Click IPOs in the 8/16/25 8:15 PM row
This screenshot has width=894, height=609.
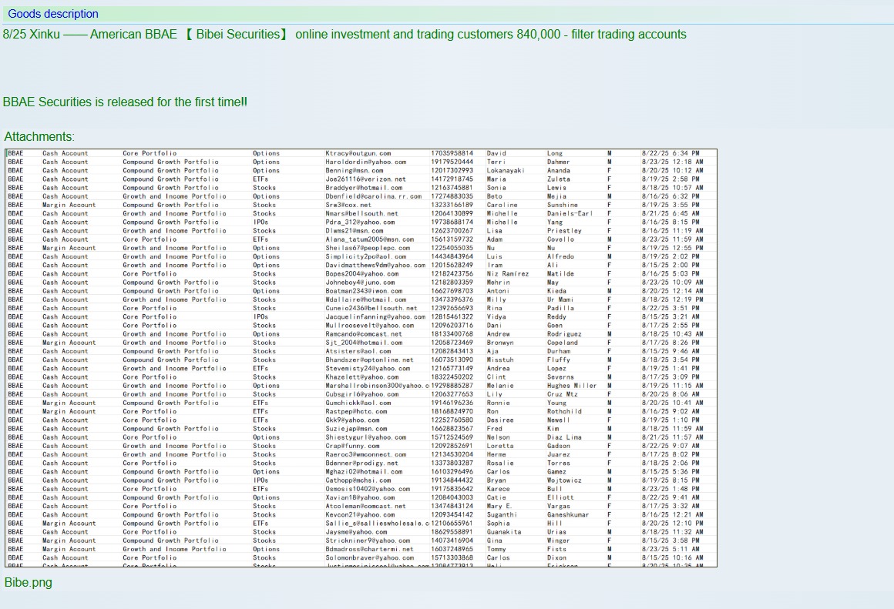(260, 222)
